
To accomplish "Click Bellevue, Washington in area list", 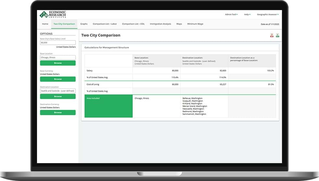I will pos(192,98).
